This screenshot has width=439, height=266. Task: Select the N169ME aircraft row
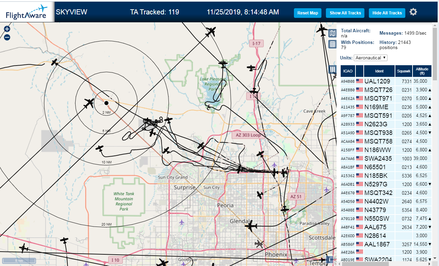click(386, 107)
